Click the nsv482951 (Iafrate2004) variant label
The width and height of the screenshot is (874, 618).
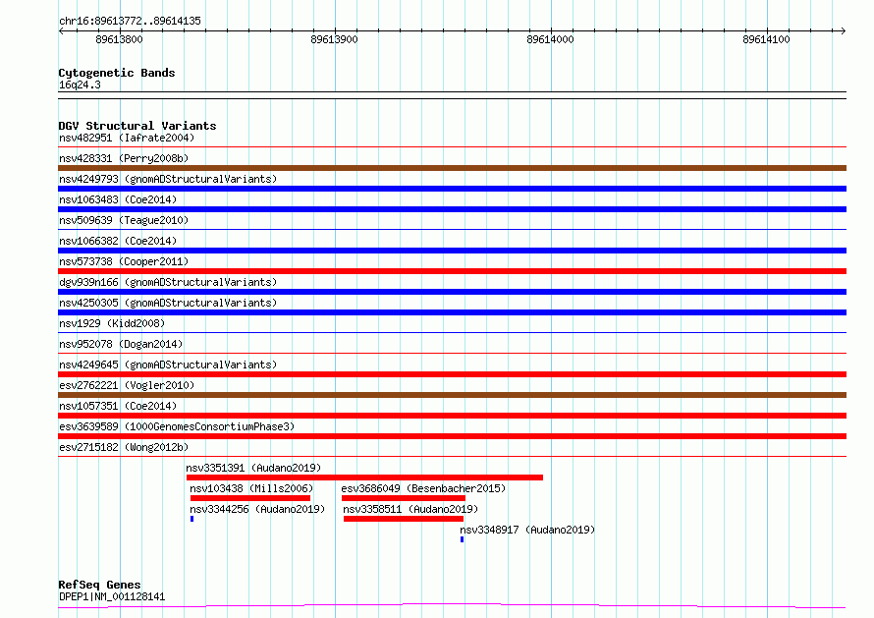coord(127,138)
